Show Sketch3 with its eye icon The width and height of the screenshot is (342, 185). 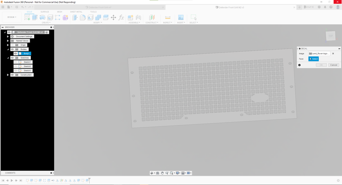[x=15, y=70]
